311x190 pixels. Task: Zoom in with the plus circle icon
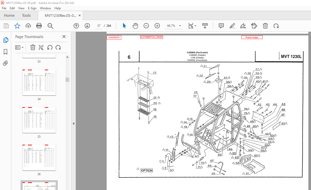(x=157, y=26)
